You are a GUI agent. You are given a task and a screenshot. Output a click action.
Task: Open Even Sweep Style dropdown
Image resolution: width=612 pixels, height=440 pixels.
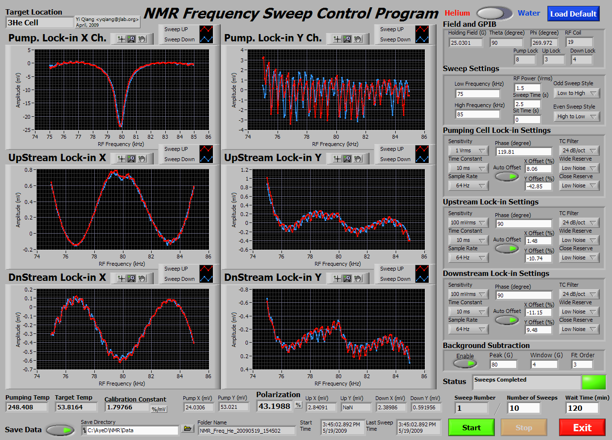(577, 116)
